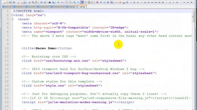The image size is (197, 110).
Task: Click the Save All icon
Action: pyautogui.click(x=14, y=2)
